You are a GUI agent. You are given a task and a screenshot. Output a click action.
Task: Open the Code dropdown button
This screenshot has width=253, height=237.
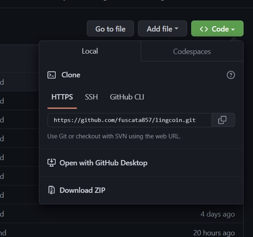[217, 29]
